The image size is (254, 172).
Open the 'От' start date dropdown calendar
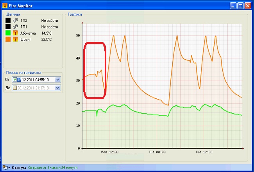click(57, 80)
